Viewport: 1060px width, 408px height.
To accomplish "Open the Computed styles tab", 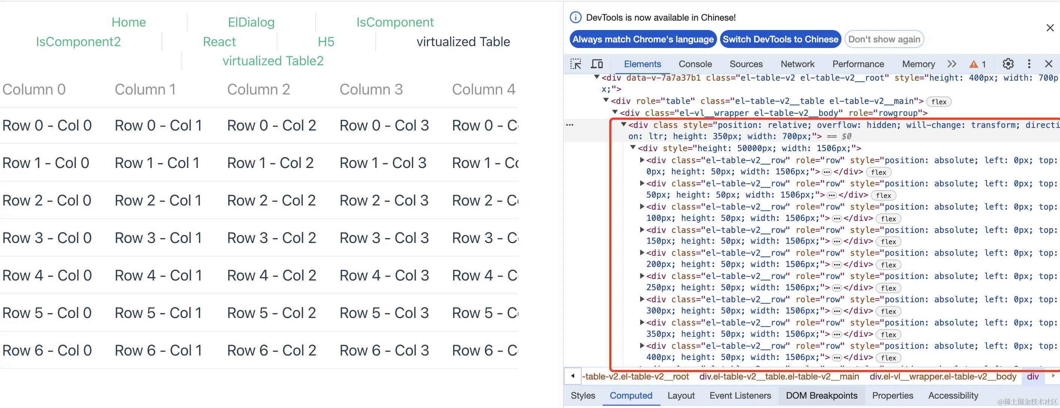I will 630,395.
